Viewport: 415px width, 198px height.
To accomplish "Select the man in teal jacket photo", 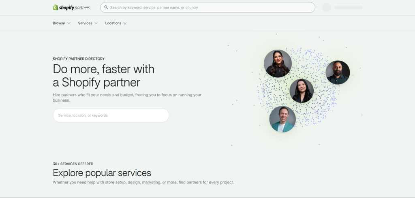I will coord(282,119).
